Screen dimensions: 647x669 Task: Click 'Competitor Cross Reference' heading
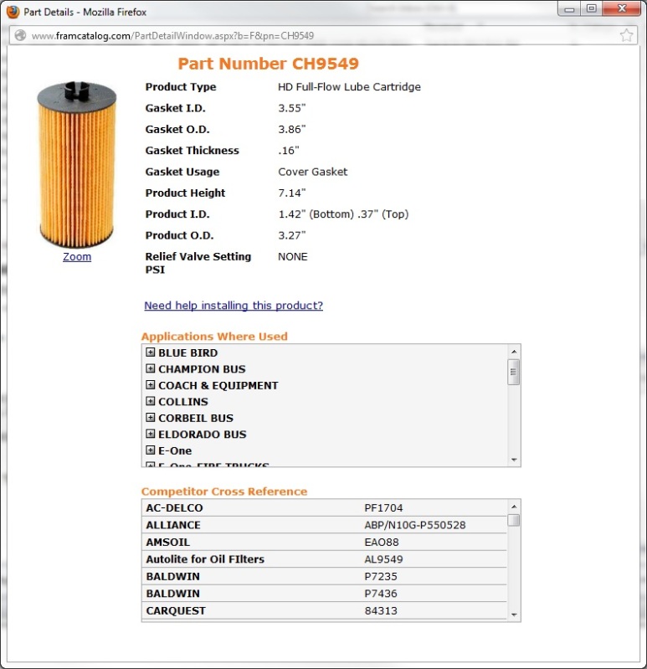point(224,491)
